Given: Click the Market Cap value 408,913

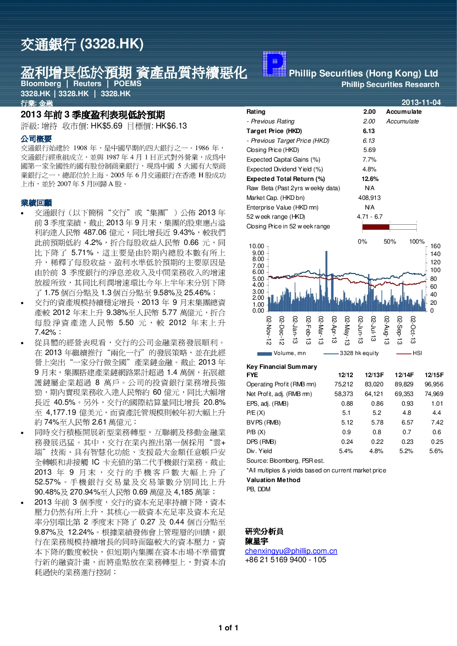Looking at the screenshot, I should (x=369, y=198).
